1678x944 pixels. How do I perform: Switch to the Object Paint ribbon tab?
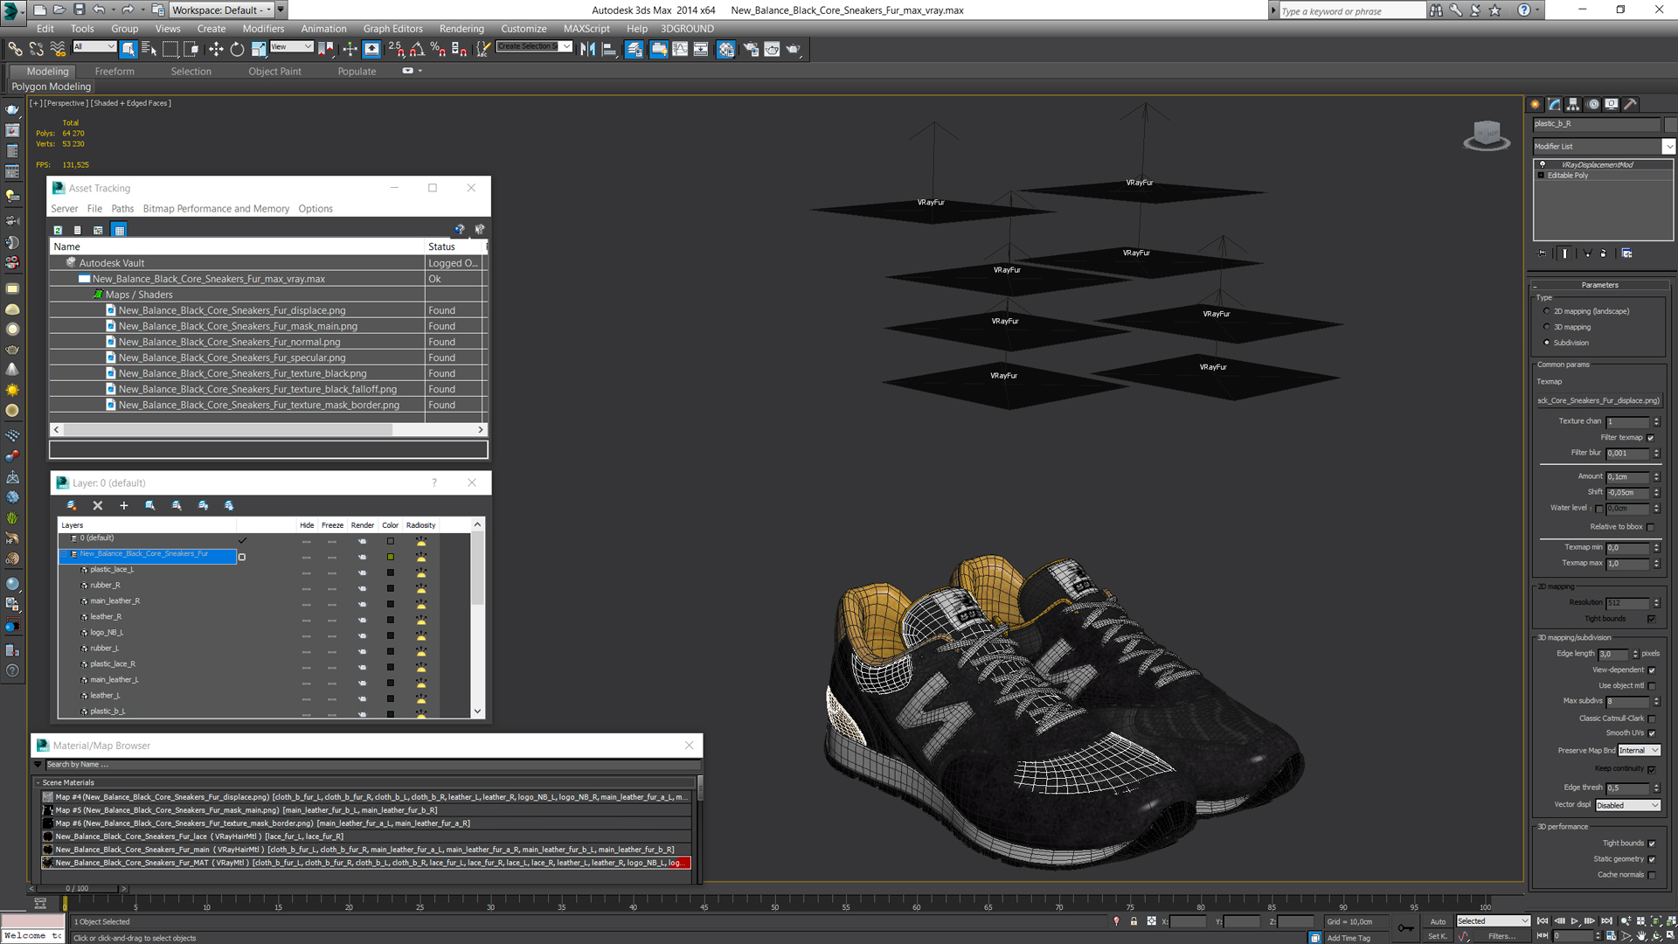click(x=274, y=72)
